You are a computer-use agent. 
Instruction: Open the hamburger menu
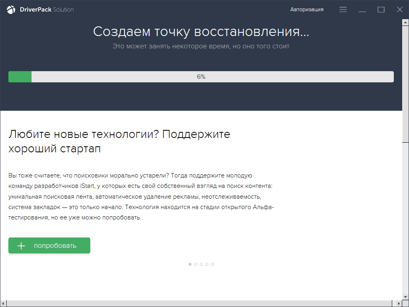tap(343, 10)
